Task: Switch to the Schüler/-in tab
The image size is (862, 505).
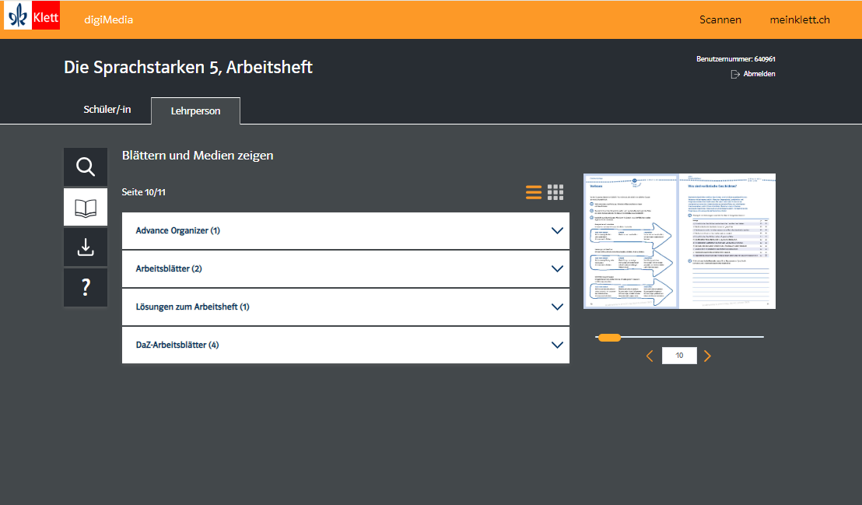Action: click(x=107, y=110)
